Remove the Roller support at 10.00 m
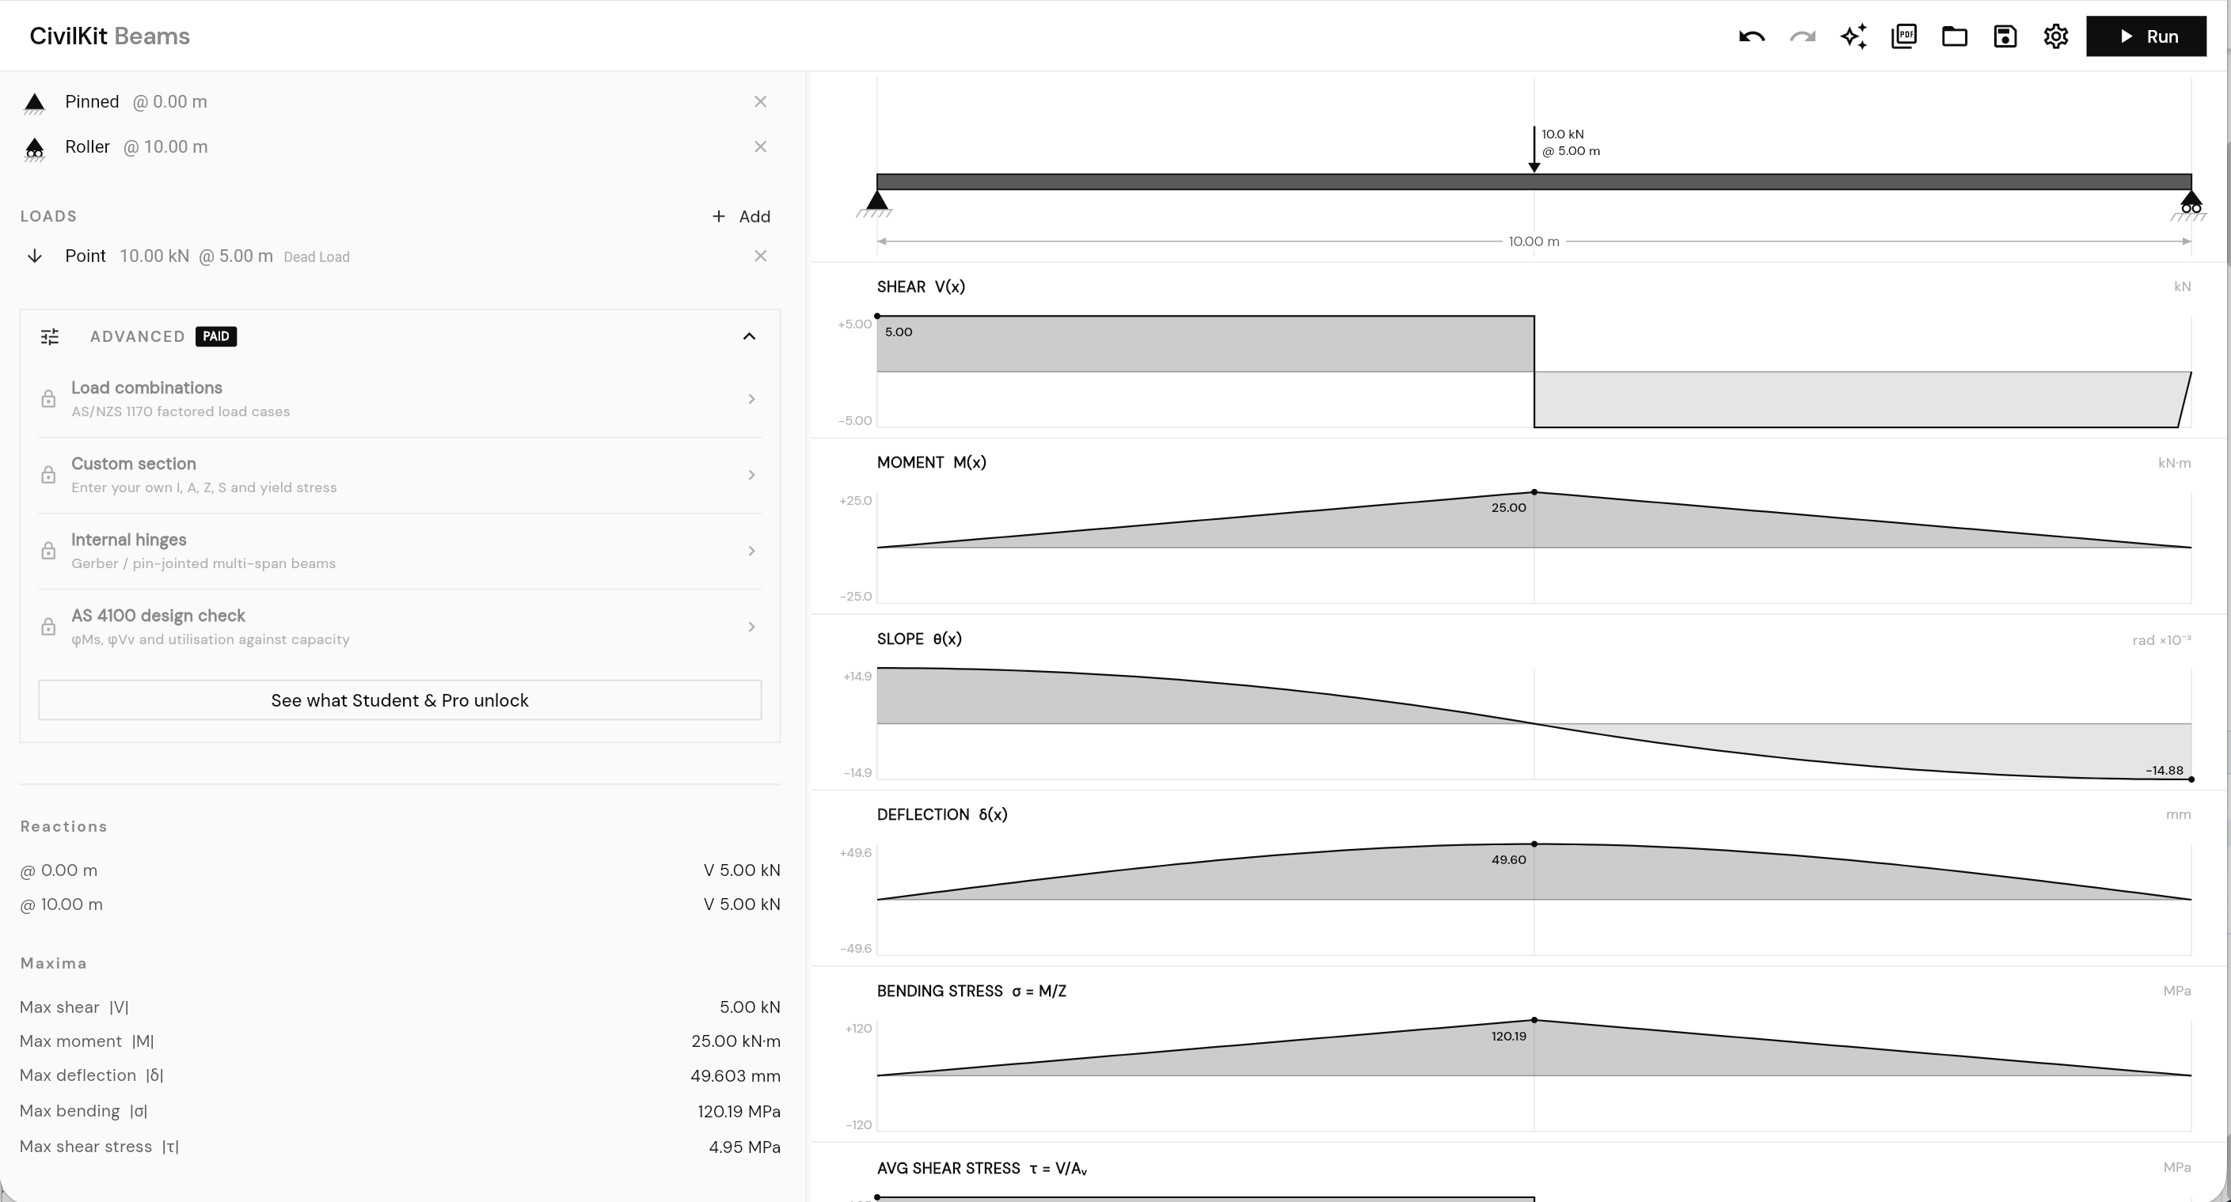 (760, 146)
